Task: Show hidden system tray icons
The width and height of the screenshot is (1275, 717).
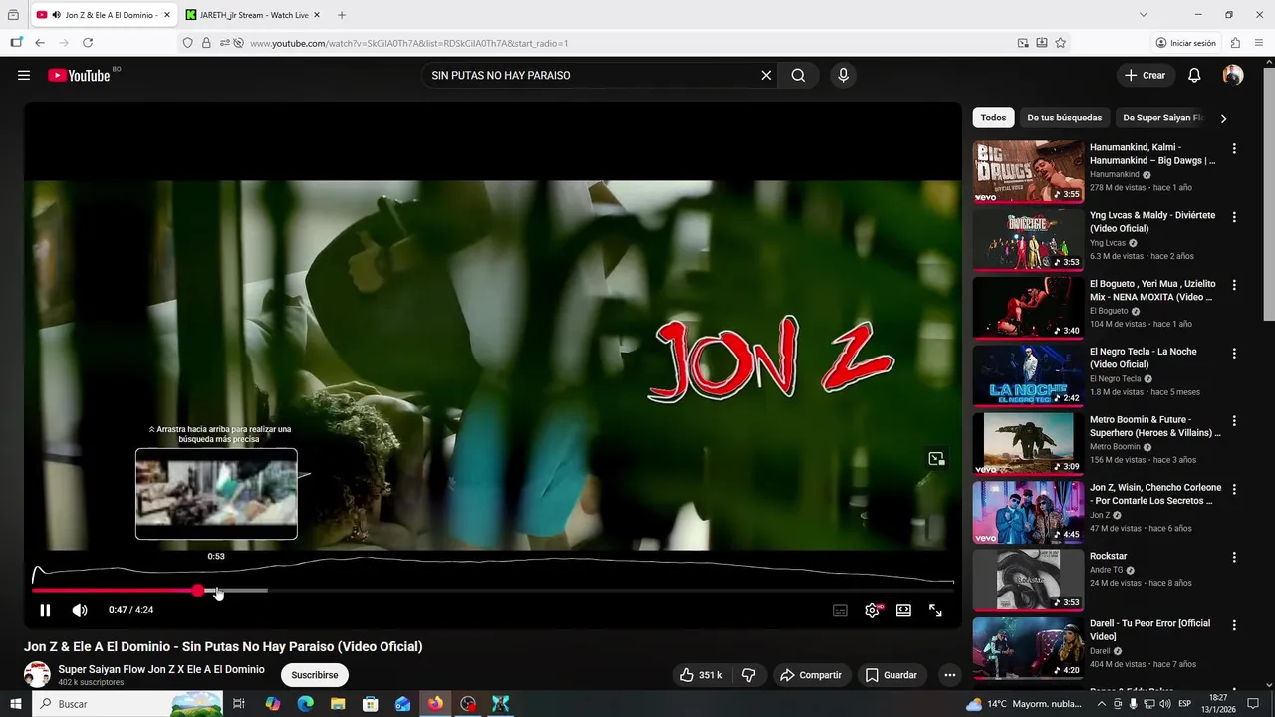Action: (1101, 704)
